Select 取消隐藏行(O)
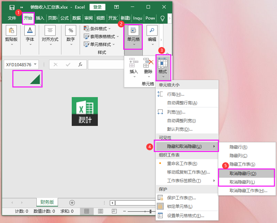Screen dimensions: 277x223 pos(247,174)
